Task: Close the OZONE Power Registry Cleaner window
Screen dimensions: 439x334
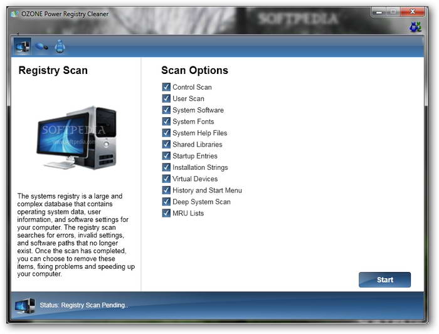Action: [x=413, y=12]
